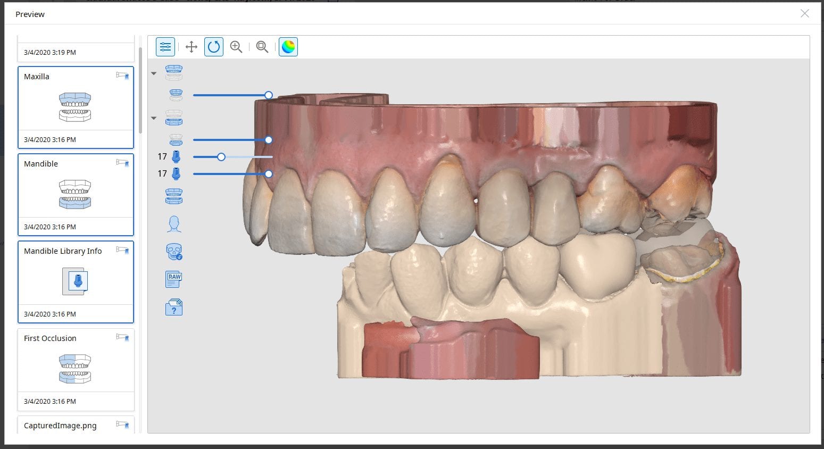Open the RAW data file icon
This screenshot has height=449, width=824.
coord(174,279)
